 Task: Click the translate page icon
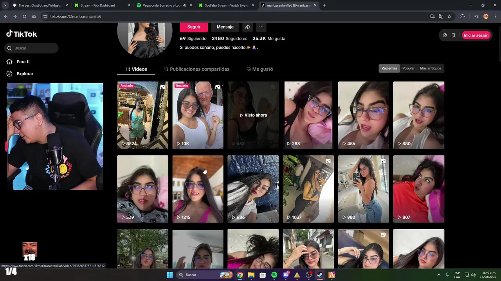pos(441,16)
